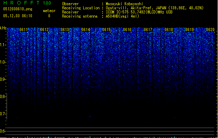Click the date stamp 05.12.03 06:10
This screenshot has width=218, height=138.
click(x=18, y=16)
